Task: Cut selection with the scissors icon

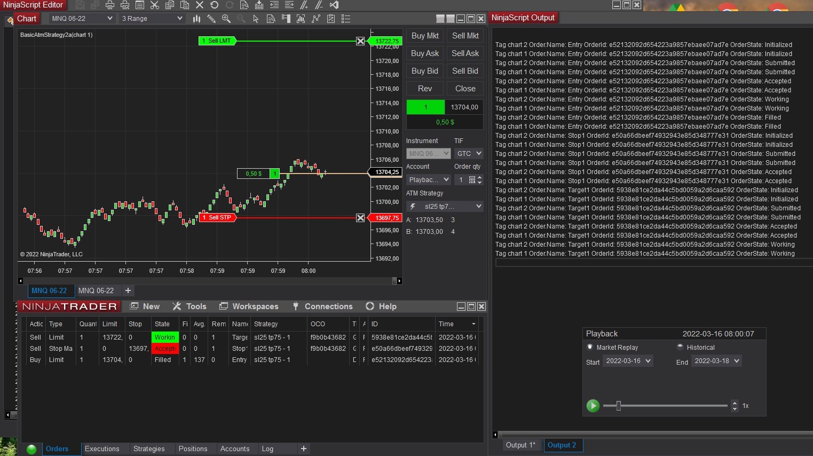Action: click(155, 5)
